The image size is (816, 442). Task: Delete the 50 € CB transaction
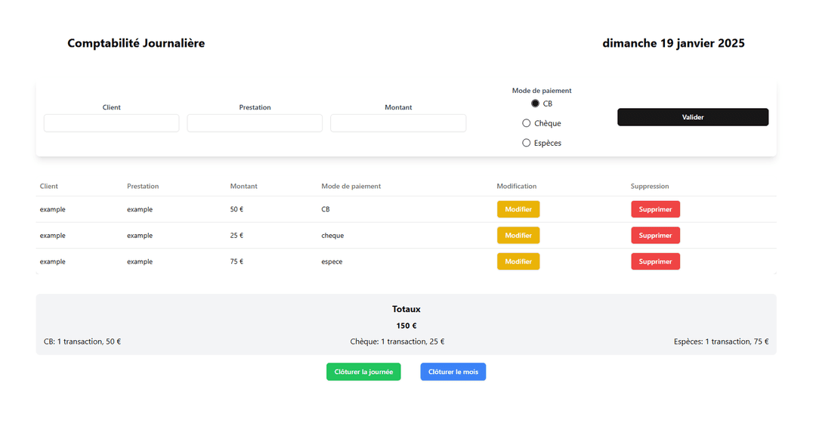click(x=655, y=209)
